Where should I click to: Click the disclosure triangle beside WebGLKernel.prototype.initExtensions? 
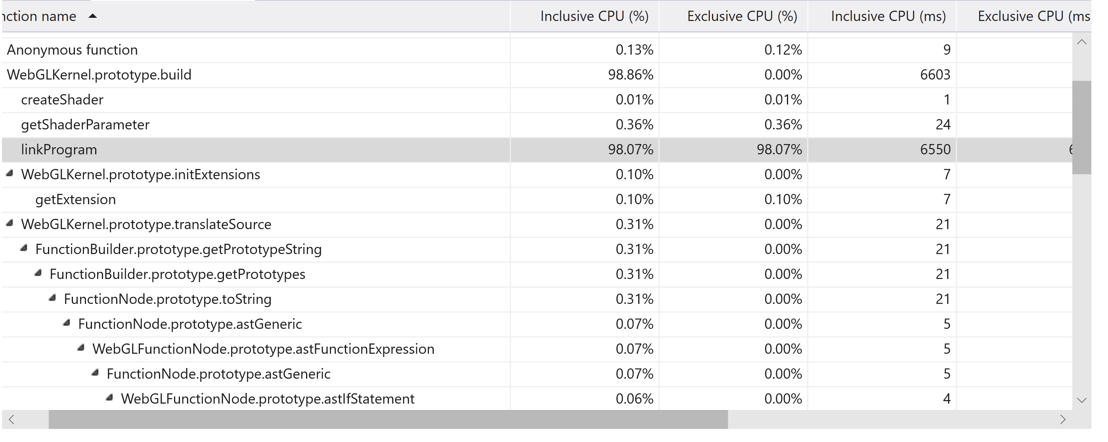coord(10,174)
